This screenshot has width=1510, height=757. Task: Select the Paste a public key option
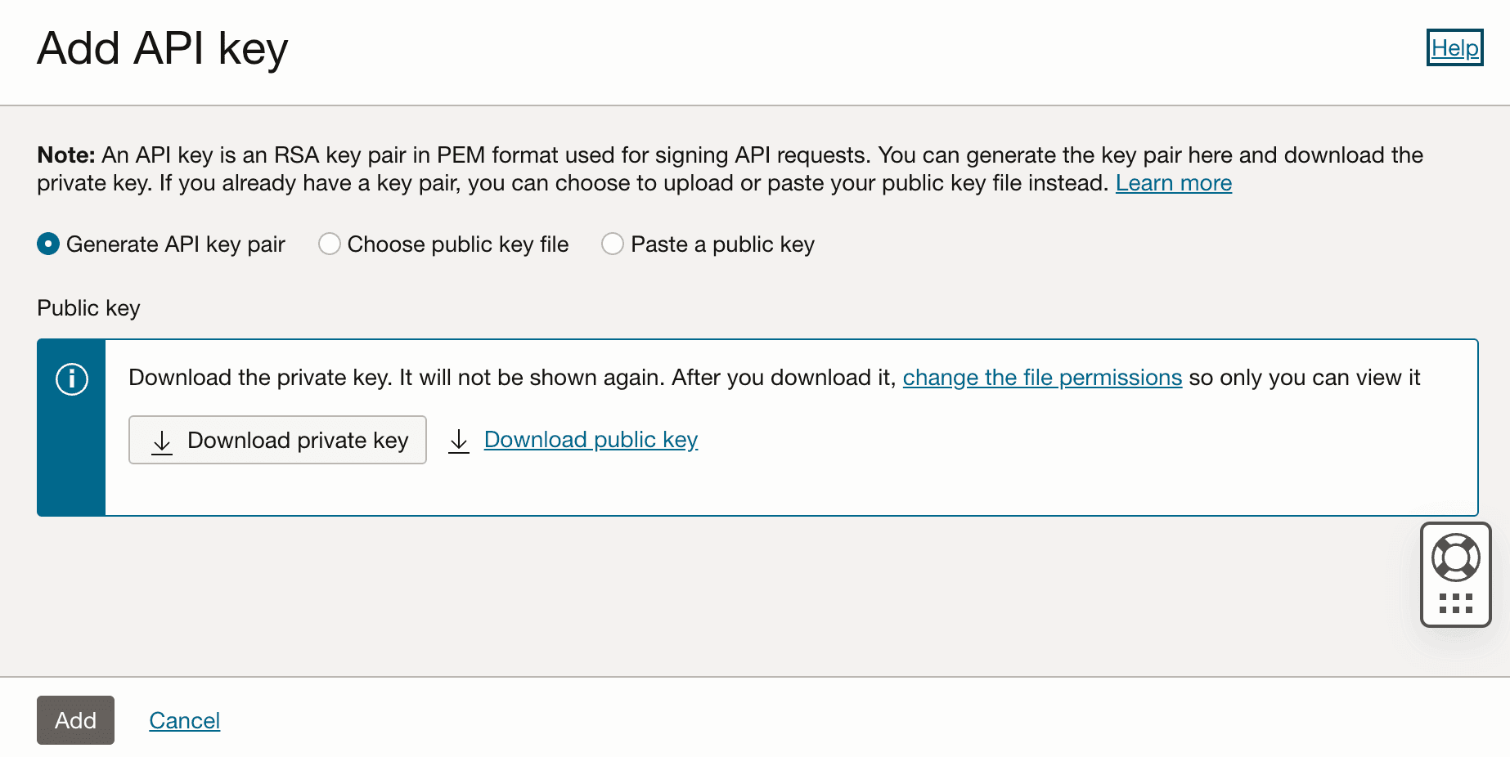613,244
